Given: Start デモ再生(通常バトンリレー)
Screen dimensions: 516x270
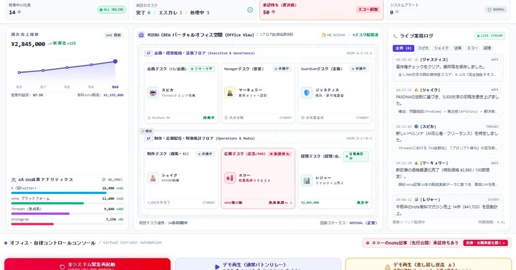Looking at the screenshot, I should coord(258,264).
